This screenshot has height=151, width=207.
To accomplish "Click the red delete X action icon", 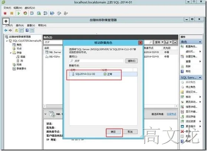I will coord(182,131).
